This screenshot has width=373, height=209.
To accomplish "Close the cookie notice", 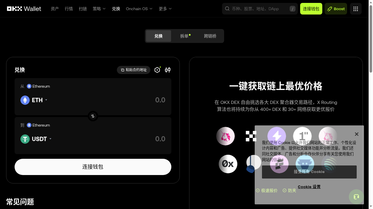I will [356, 134].
